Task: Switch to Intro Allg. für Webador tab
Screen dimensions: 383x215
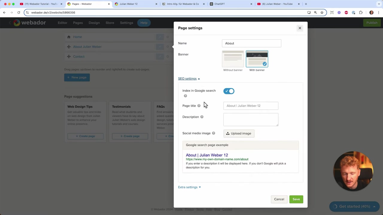Action: point(184,4)
